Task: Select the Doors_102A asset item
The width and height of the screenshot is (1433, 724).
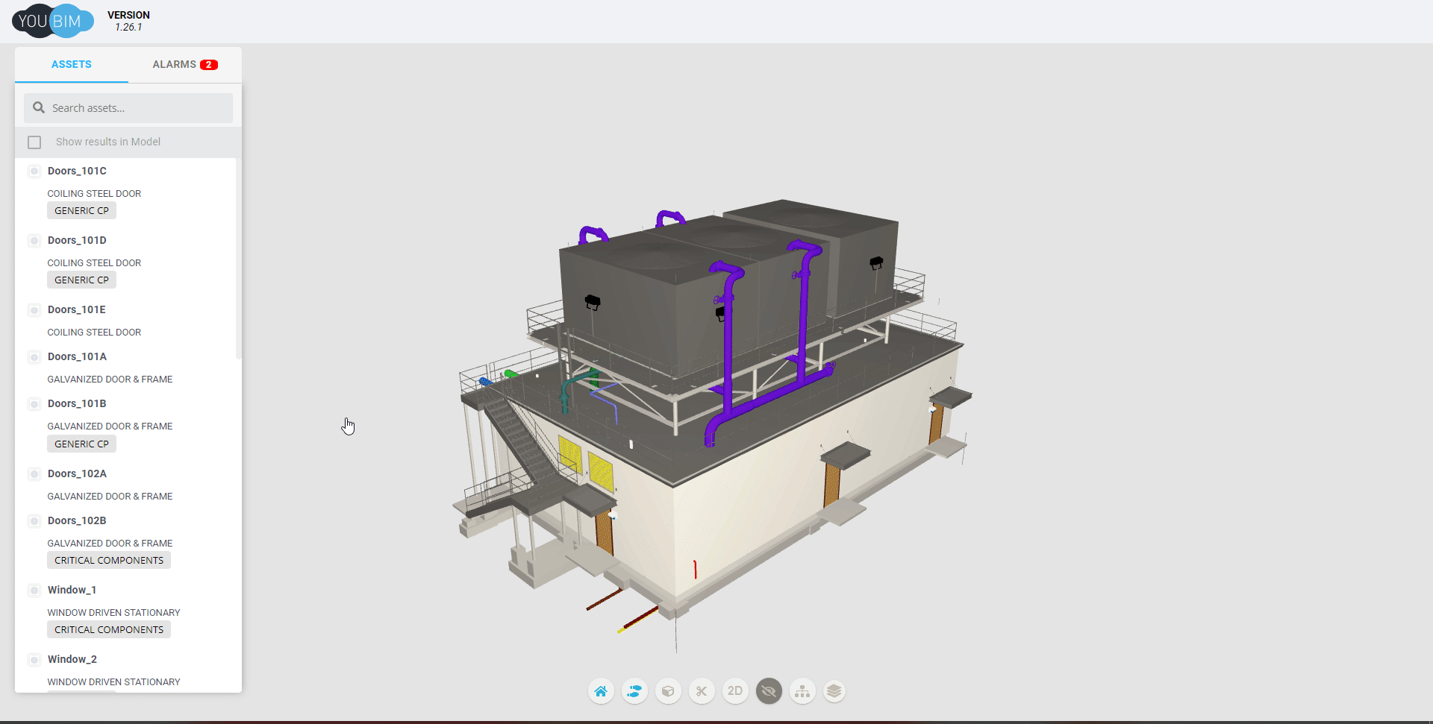Action: [77, 474]
